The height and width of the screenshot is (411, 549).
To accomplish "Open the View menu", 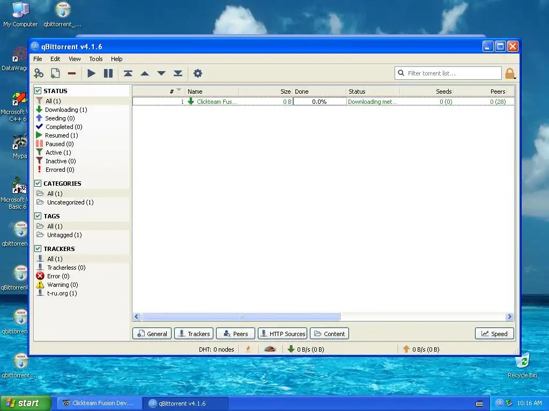I will click(x=75, y=59).
